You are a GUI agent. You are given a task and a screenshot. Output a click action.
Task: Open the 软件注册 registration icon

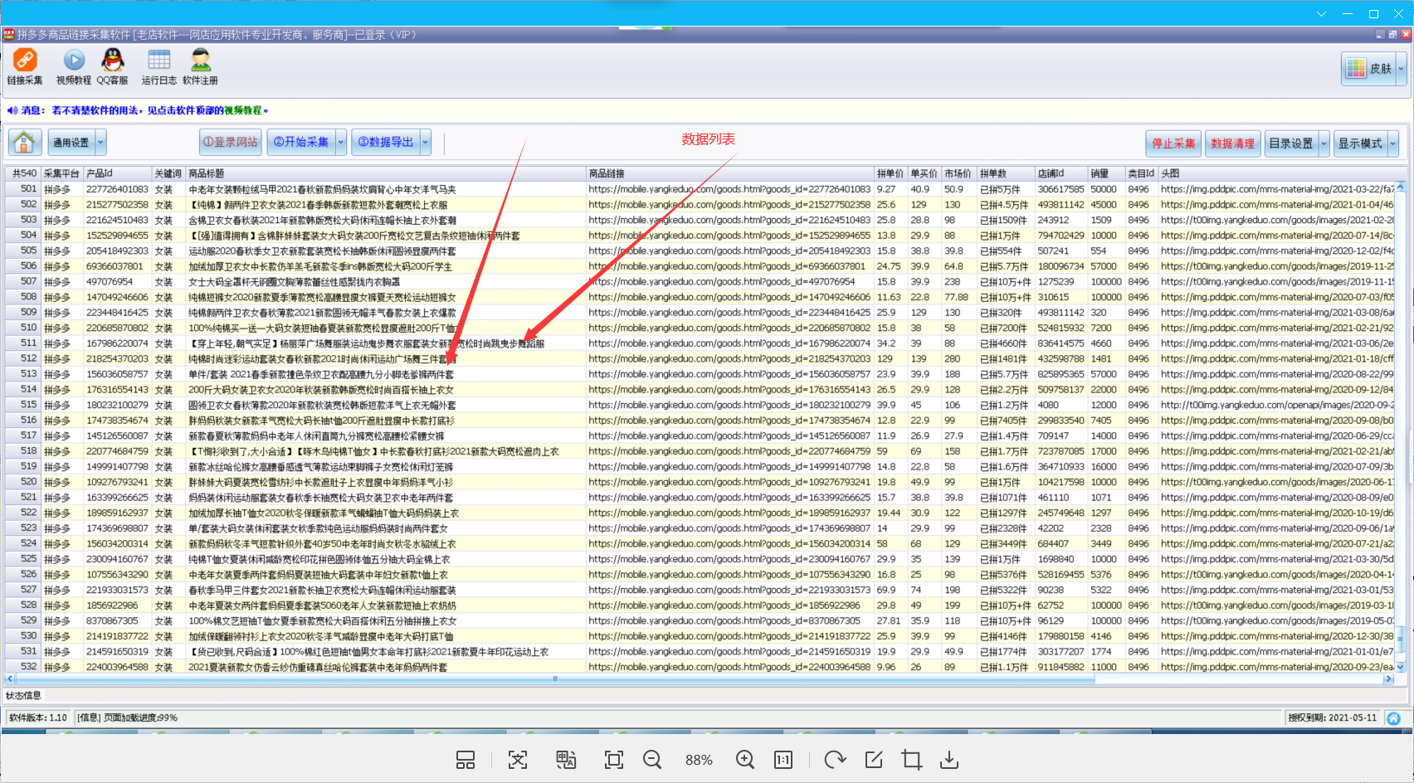[200, 66]
